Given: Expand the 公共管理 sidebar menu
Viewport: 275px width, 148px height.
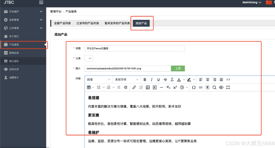Looking at the screenshot, I should point(23,28).
